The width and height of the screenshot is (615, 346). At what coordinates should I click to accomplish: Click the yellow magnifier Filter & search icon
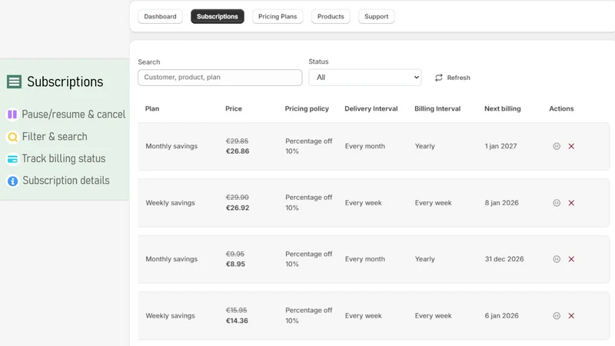pyautogui.click(x=12, y=137)
